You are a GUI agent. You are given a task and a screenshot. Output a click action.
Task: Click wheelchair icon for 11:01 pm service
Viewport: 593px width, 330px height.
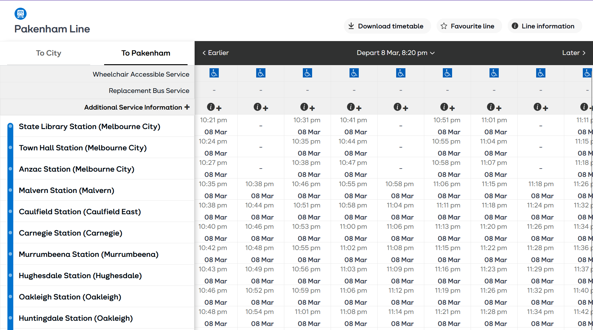[494, 73]
